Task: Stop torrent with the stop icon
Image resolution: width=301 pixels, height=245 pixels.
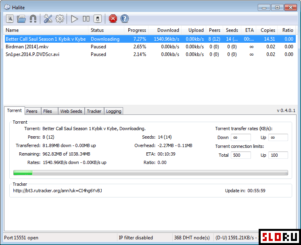Action: (x=98, y=19)
